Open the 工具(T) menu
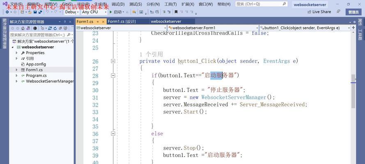365x164 pixels. tap(170, 4)
